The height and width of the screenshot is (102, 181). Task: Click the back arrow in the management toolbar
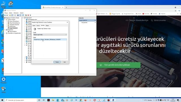click(5, 15)
